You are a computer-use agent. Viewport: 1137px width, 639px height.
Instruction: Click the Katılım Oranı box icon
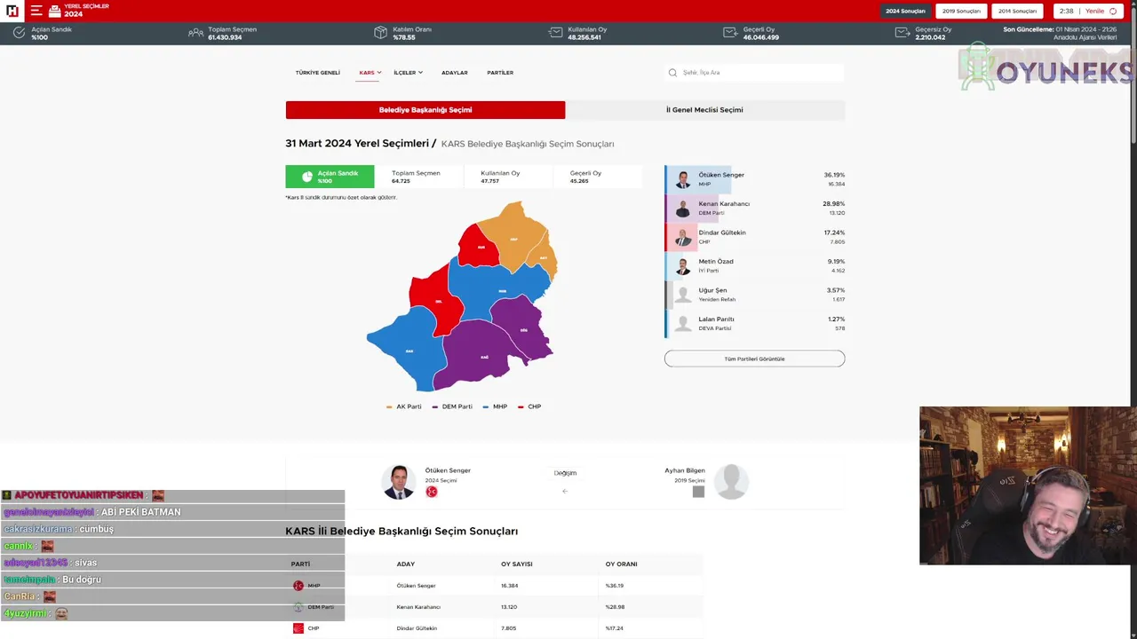coord(380,33)
